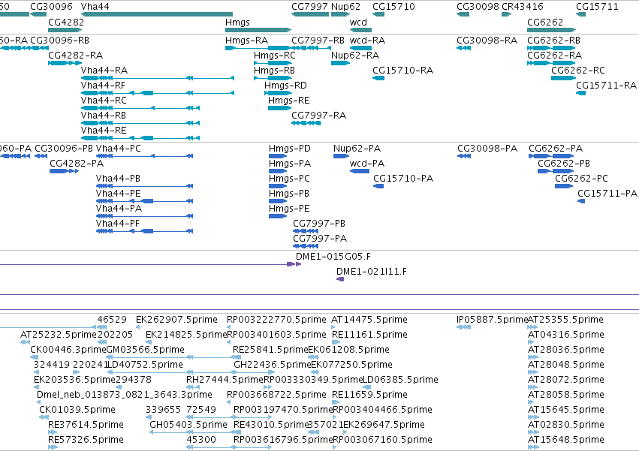Viewport: 639px width, 451px height.
Task: Select protein CG15711-PA
Action: (581, 201)
